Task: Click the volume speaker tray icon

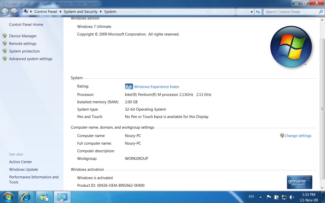Action: pos(292,197)
